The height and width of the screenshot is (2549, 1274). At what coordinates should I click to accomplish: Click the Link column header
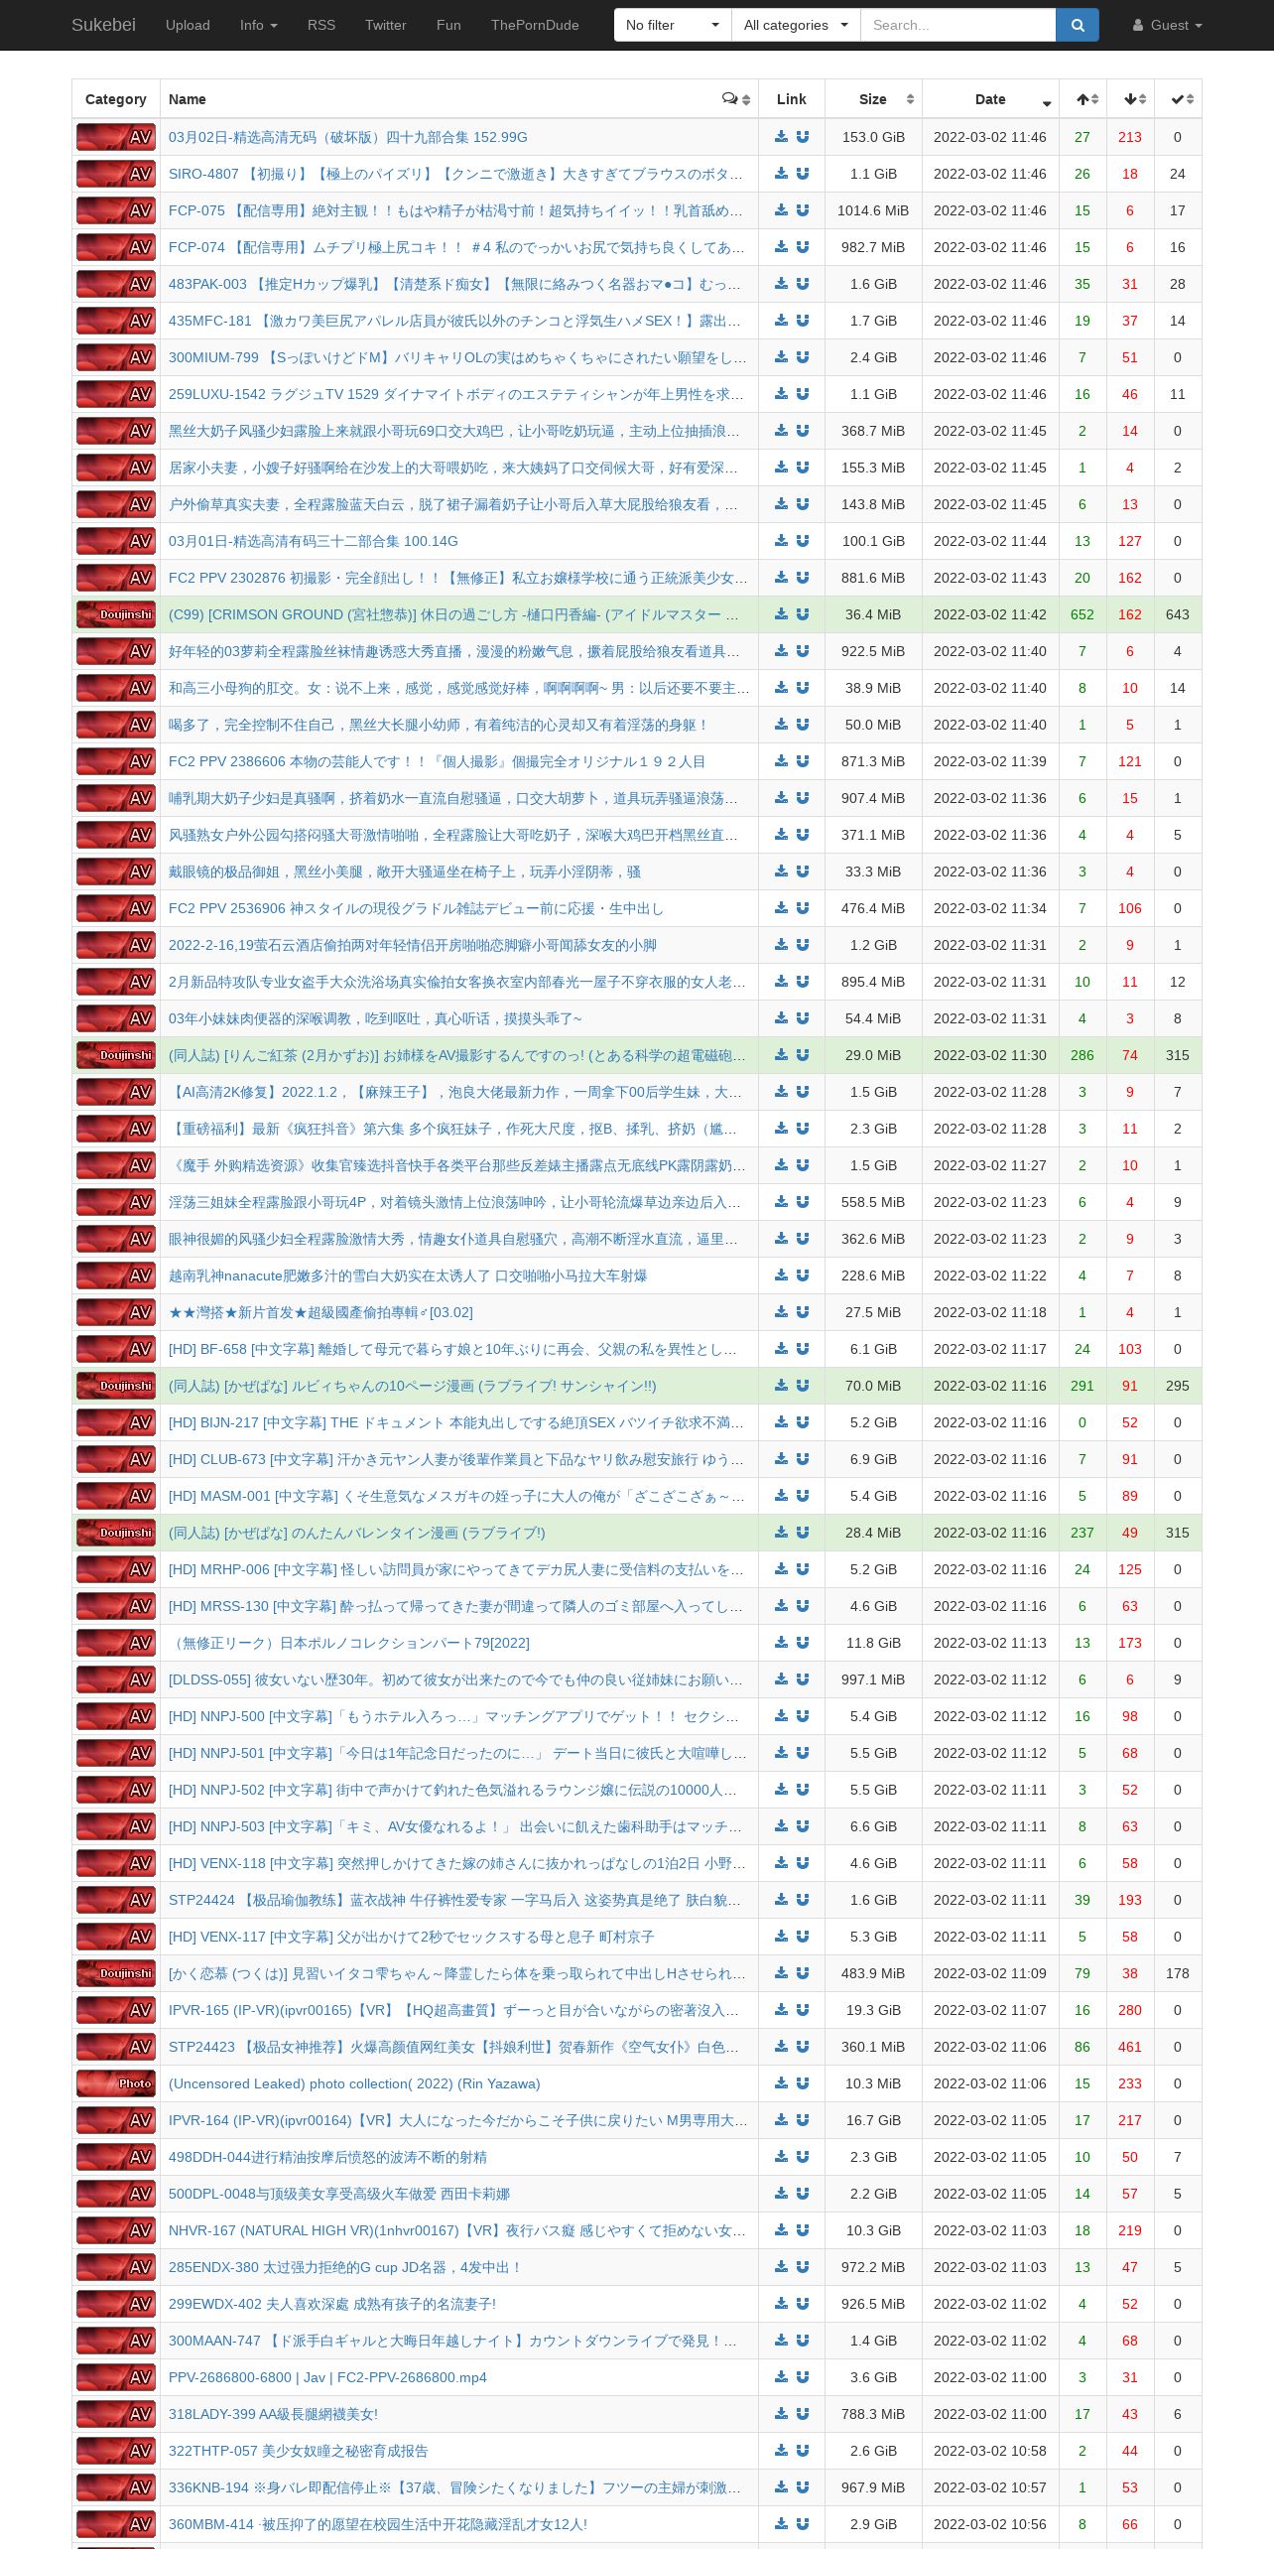(x=792, y=99)
